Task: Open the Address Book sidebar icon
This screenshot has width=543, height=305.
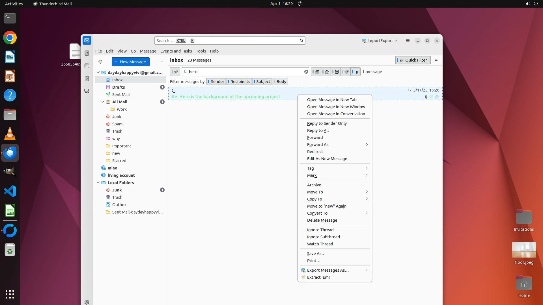Action: click(x=87, y=53)
